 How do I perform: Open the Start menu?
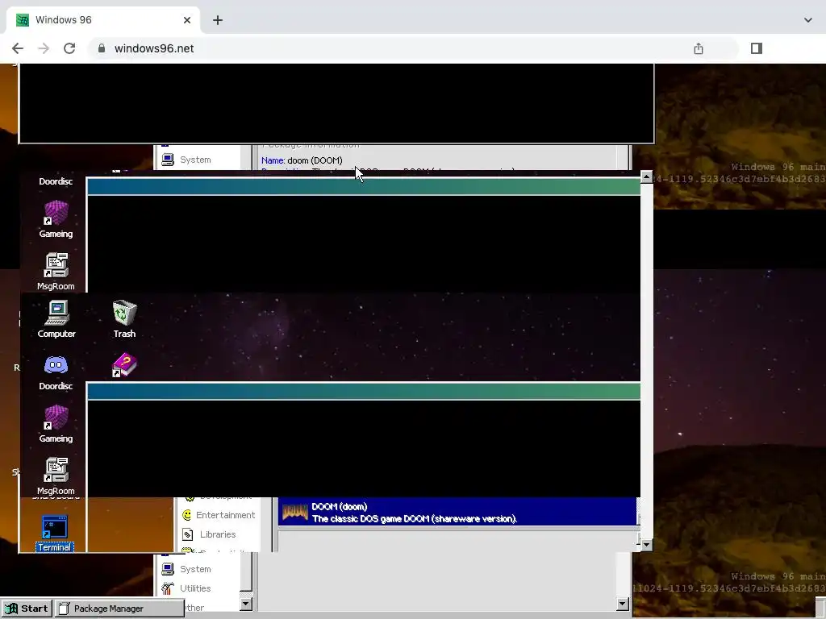coord(27,608)
